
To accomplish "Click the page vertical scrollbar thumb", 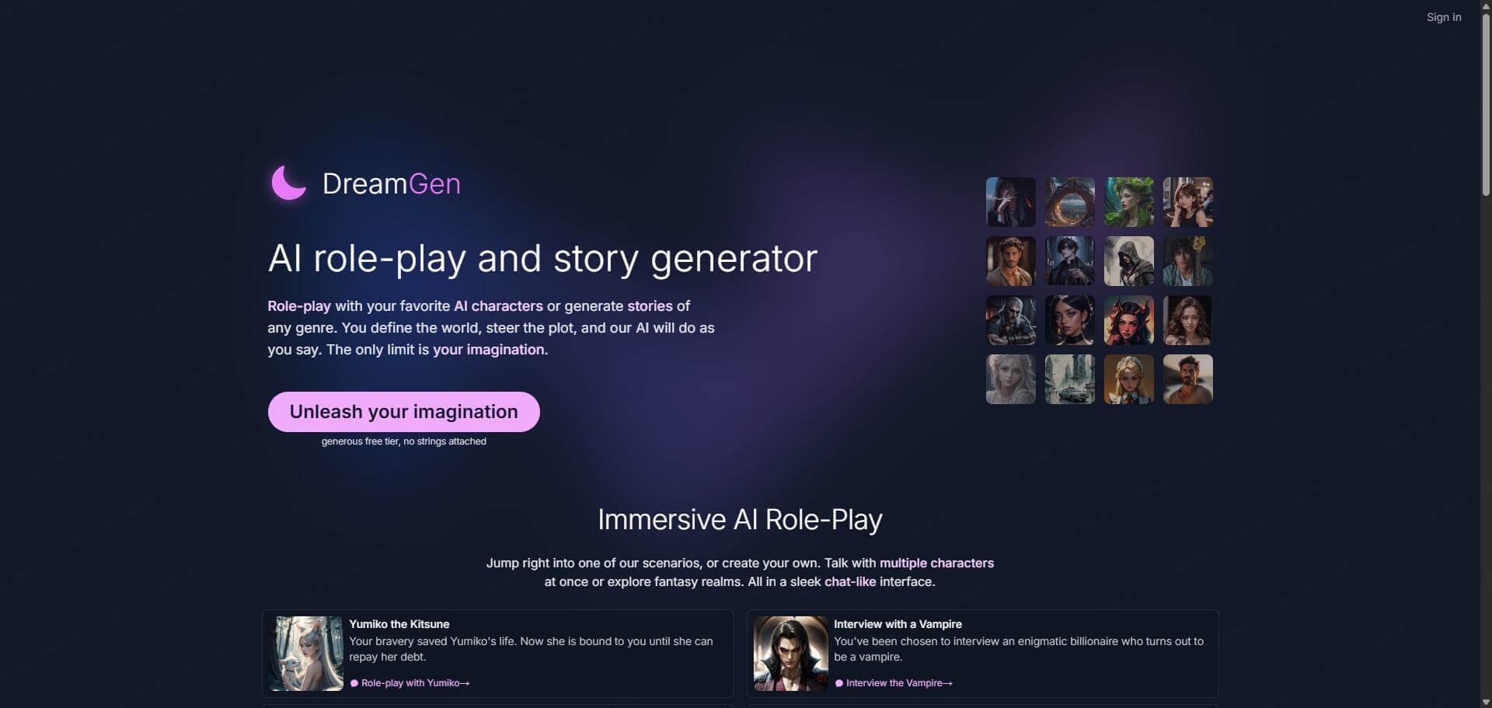I will (x=1486, y=105).
